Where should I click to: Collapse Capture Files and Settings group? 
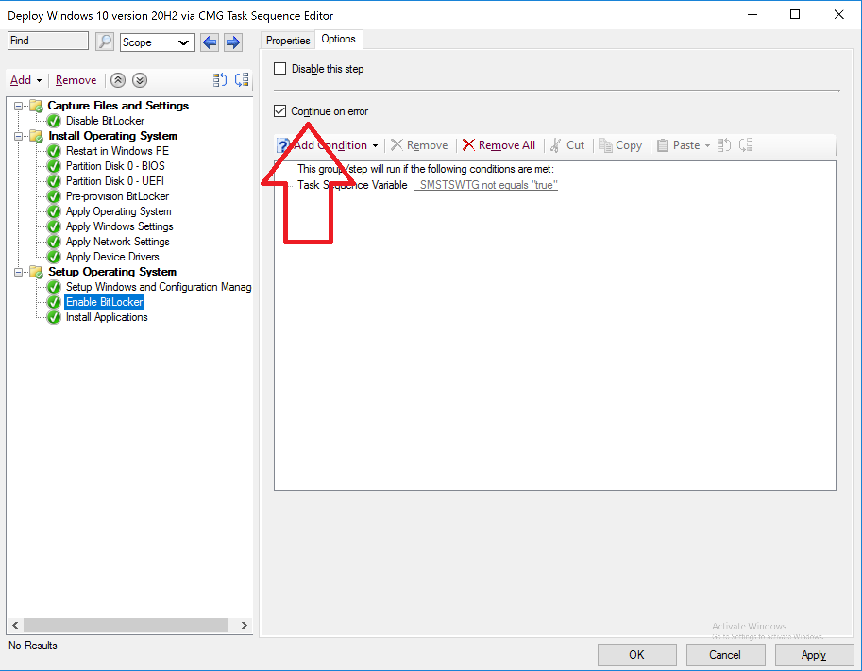(x=19, y=106)
